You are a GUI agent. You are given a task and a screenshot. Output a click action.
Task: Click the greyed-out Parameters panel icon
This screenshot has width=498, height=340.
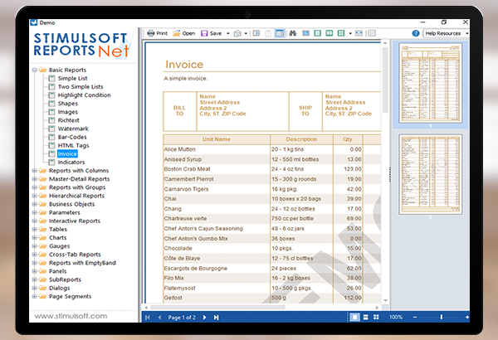(268, 33)
